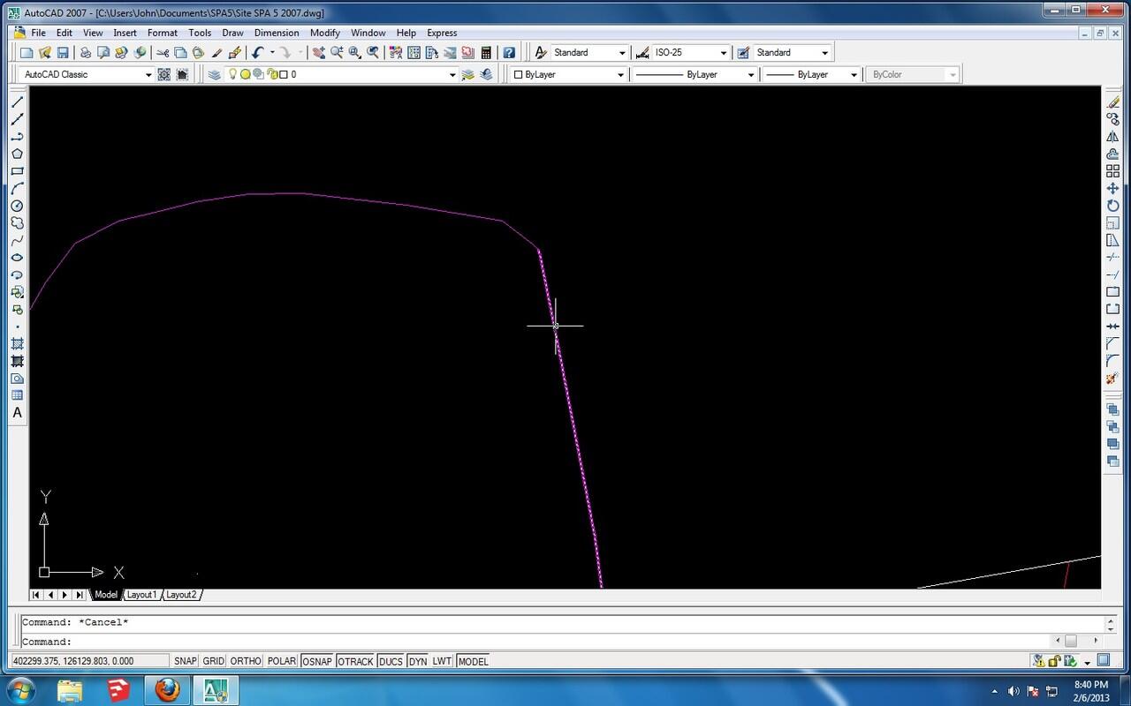Select the Revision Cloud tool
This screenshot has width=1131, height=706.
tap(17, 222)
